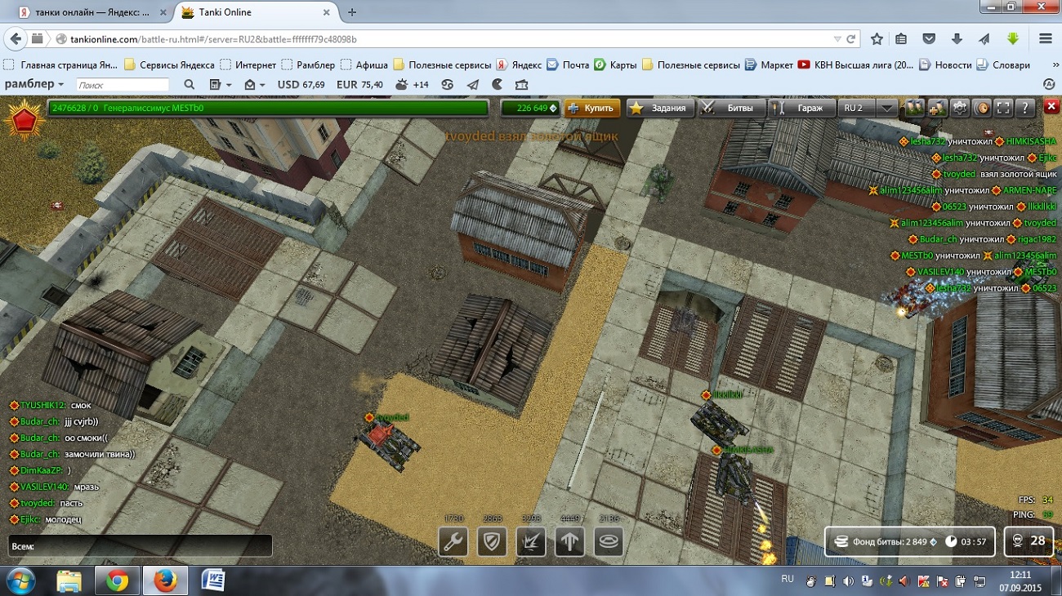Screen dimensions: 1062x596
Task: Switch game to fullscreen mode
Action: (1004, 108)
